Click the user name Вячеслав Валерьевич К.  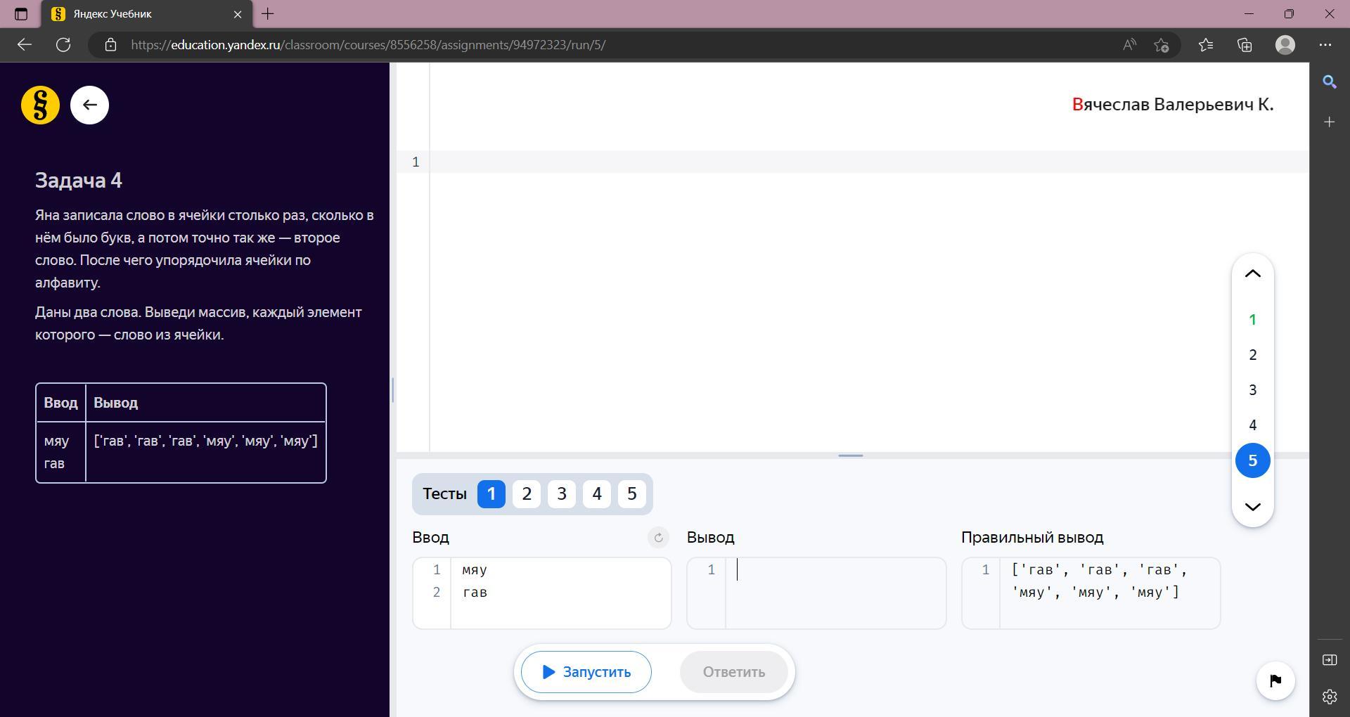[1173, 105]
